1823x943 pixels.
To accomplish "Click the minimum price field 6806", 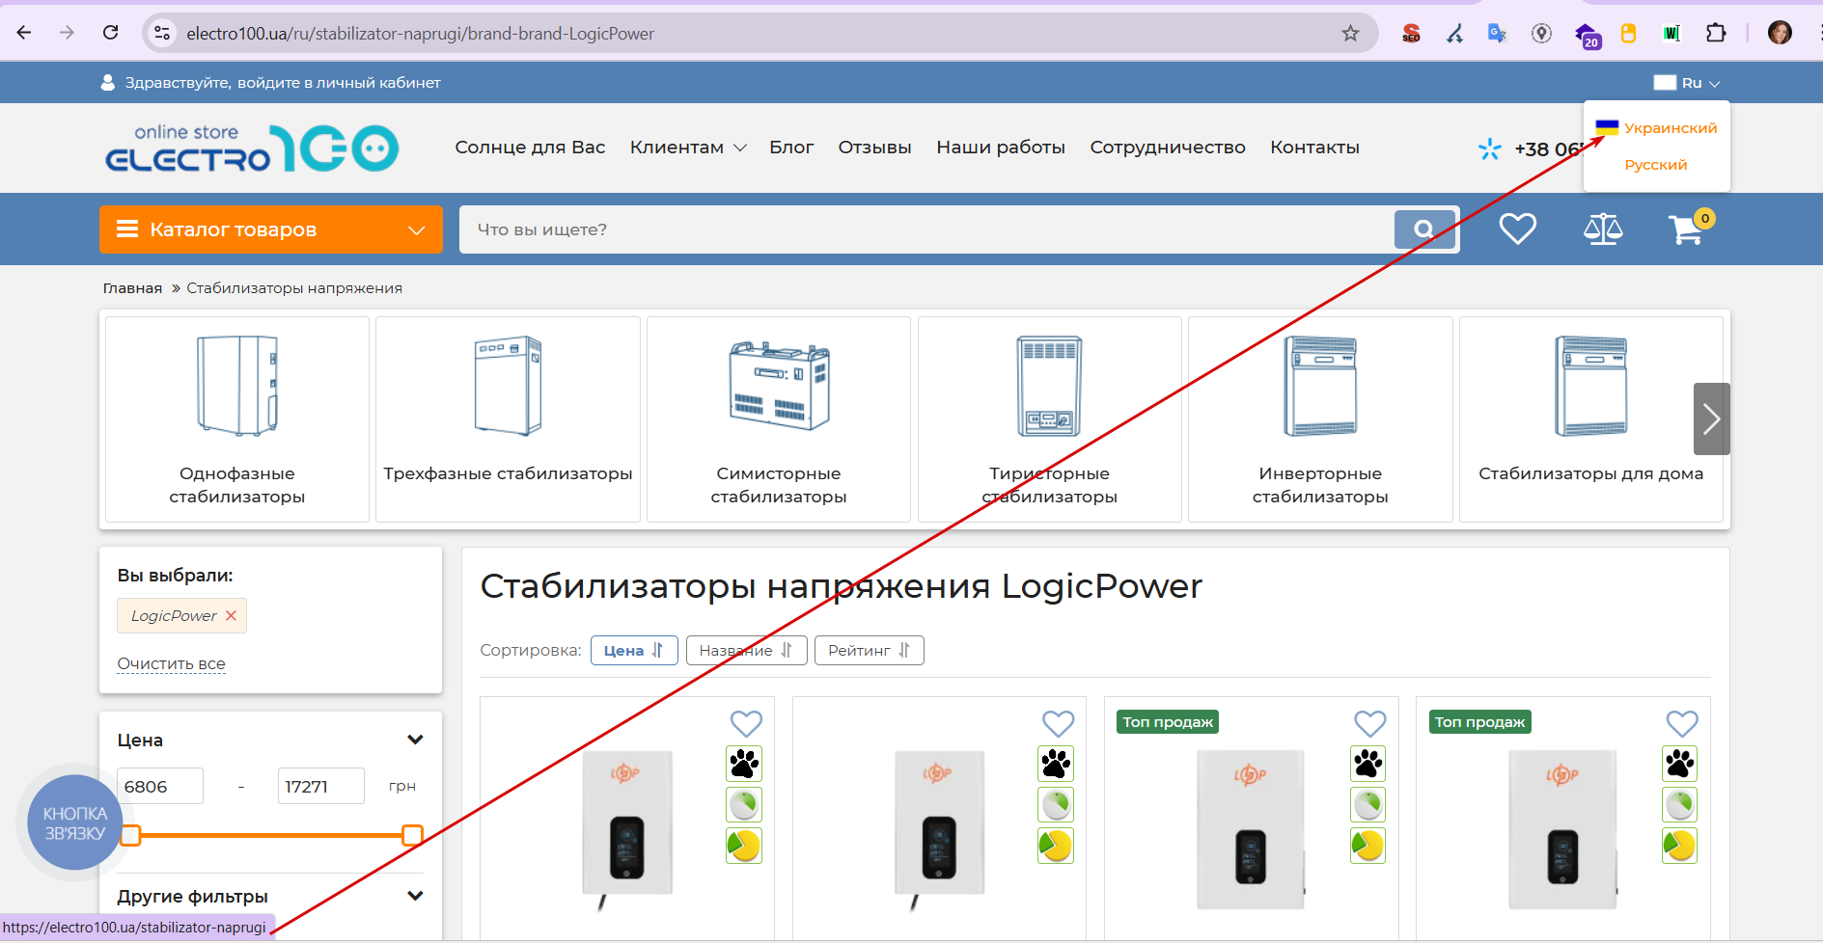I will pyautogui.click(x=160, y=786).
